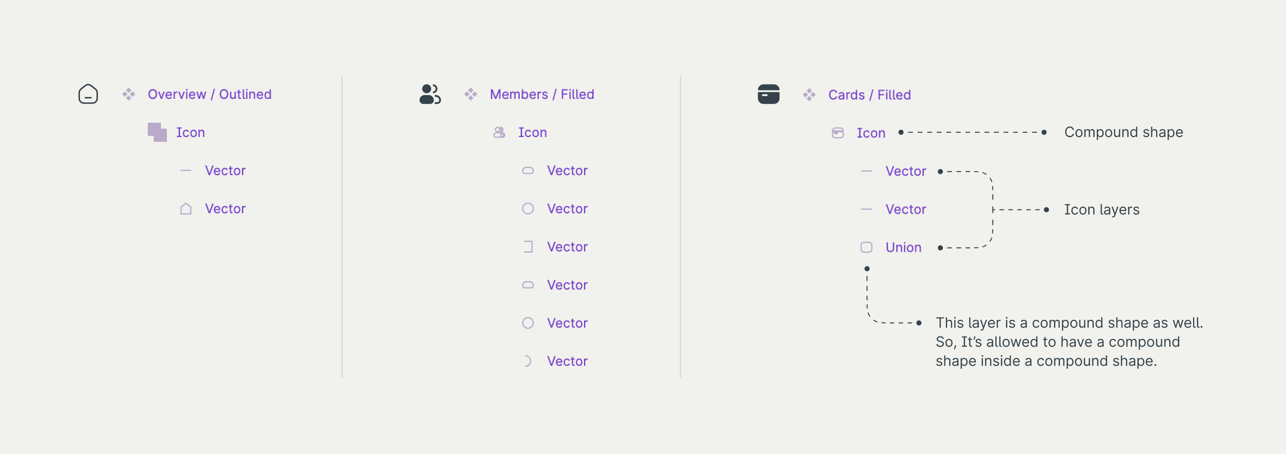Select the Members / Filled component label
The image size is (1286, 454).
coord(541,94)
